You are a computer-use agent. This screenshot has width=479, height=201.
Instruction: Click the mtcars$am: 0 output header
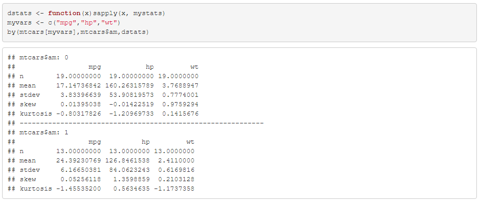(x=38, y=57)
